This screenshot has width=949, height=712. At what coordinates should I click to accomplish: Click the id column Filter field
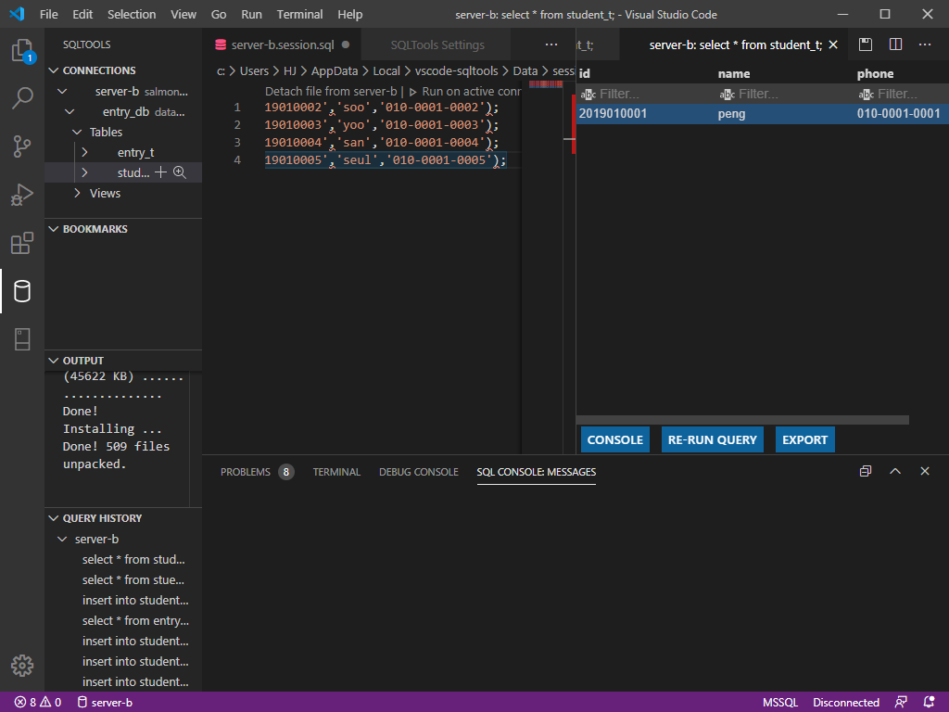646,94
